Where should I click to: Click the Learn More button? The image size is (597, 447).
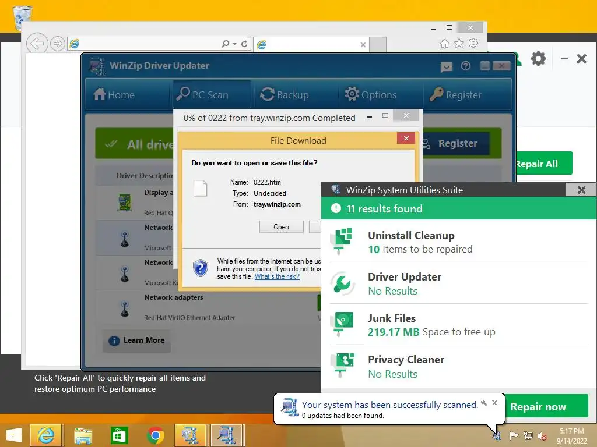(137, 340)
